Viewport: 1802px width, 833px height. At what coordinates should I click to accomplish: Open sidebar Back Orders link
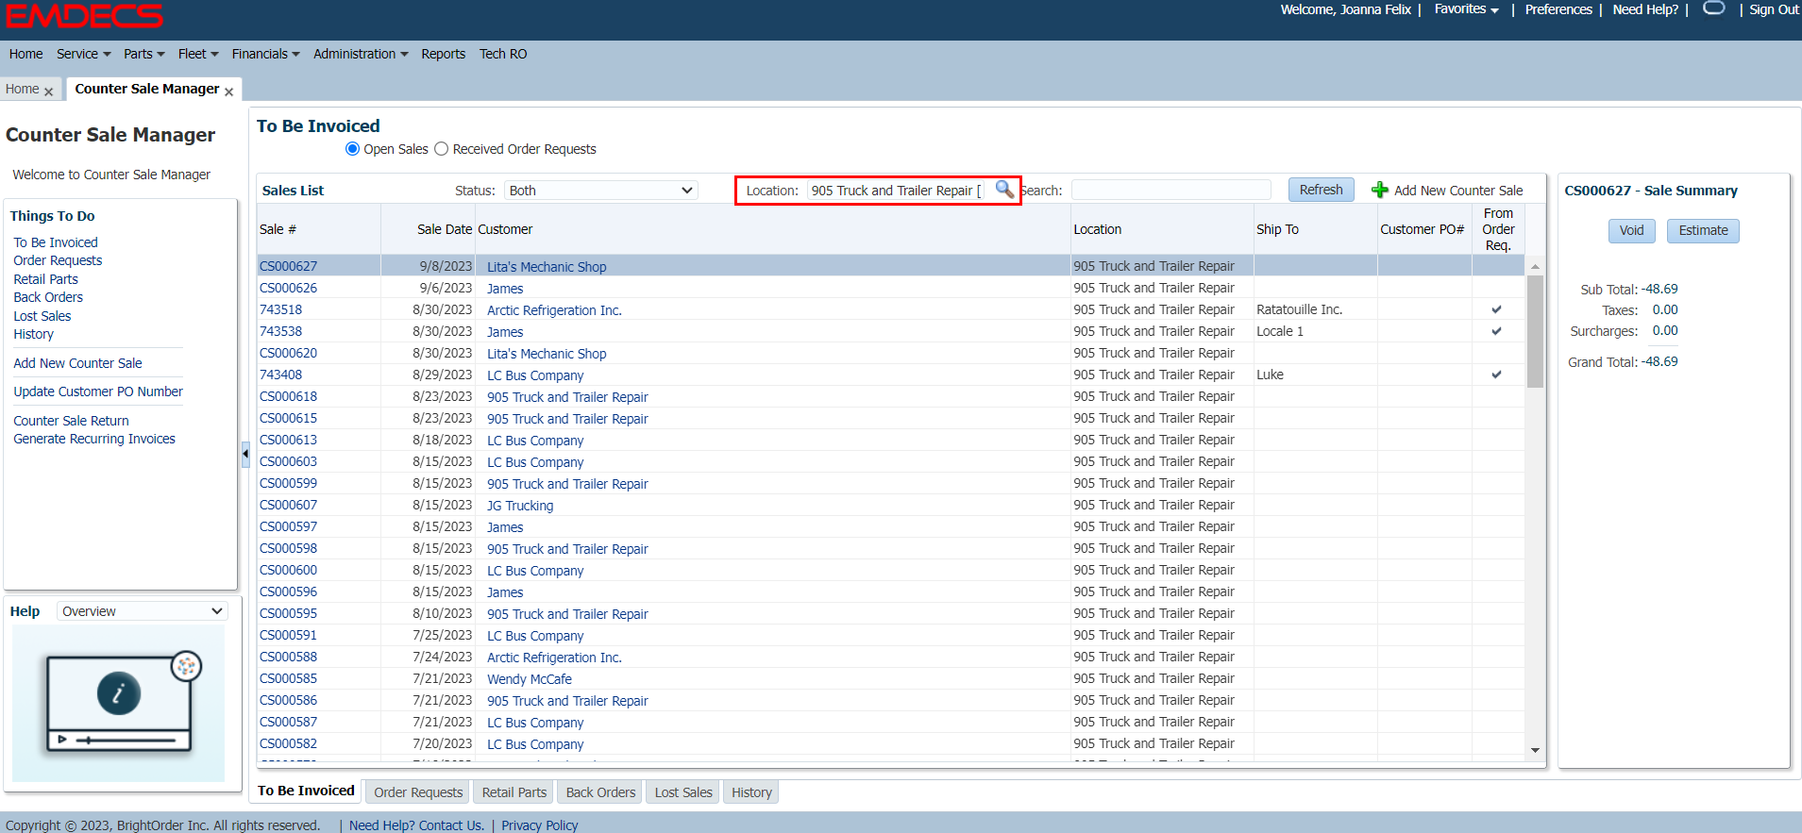pos(48,297)
